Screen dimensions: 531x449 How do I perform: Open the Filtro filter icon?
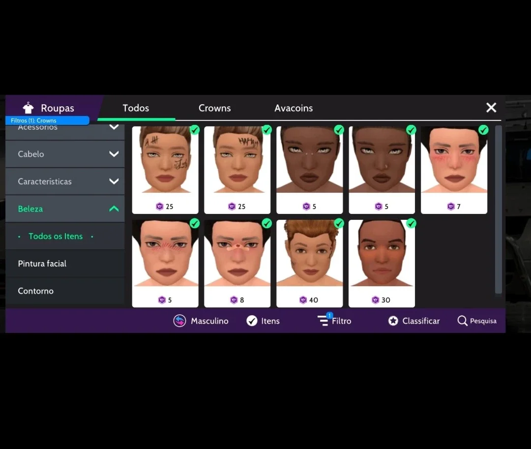323,320
